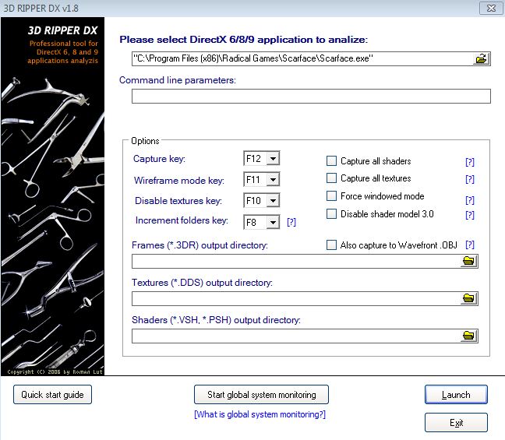Click help [?] next to Capture all shaders

(470, 162)
